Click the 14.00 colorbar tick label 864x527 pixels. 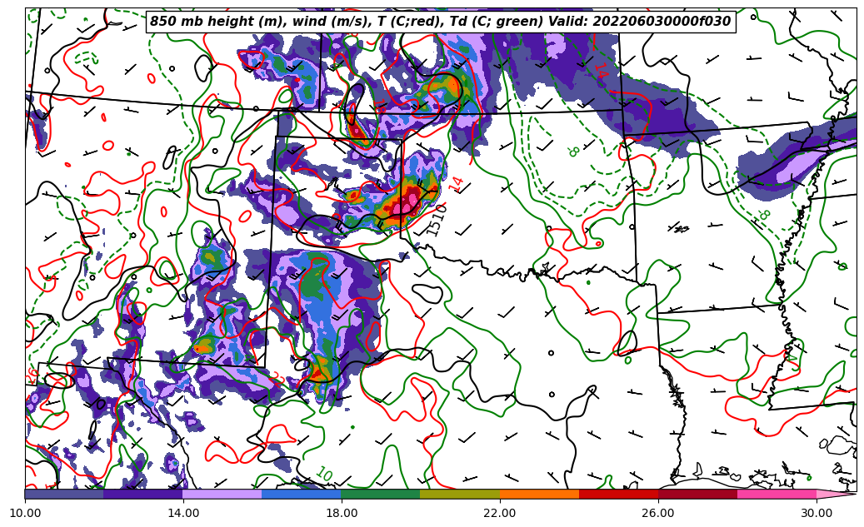[x=183, y=513]
